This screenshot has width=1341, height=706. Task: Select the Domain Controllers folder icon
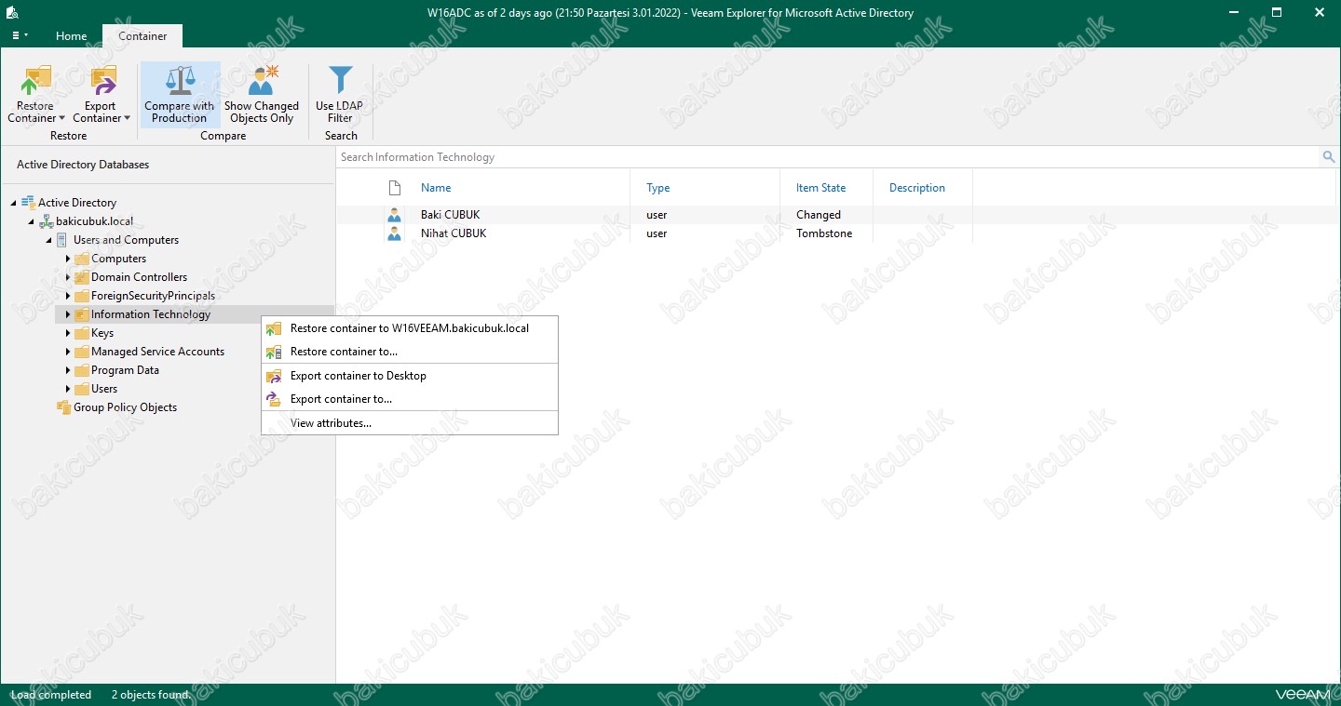click(x=81, y=277)
